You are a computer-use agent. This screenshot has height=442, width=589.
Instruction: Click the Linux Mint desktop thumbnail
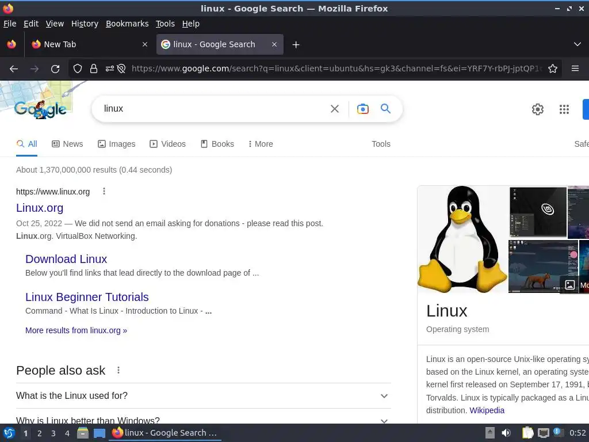click(x=538, y=212)
